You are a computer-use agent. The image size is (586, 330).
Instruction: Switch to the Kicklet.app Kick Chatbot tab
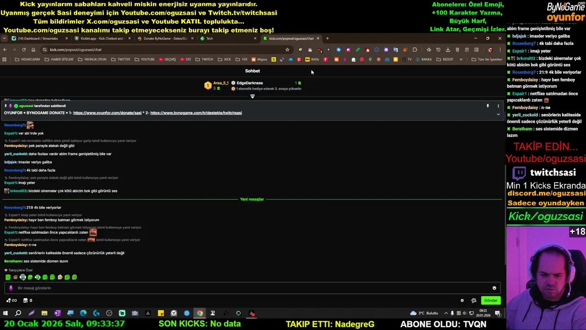pos(102,38)
